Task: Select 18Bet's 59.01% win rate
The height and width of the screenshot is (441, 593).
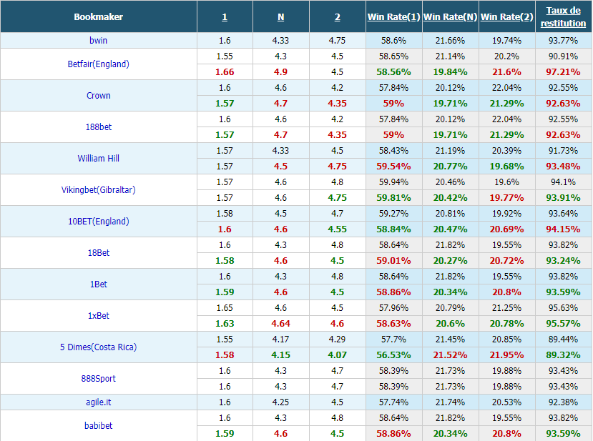Action: coord(393,260)
